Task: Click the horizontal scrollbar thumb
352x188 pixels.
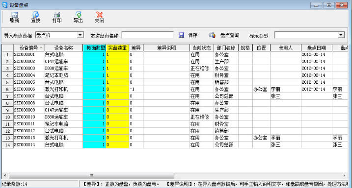Action: [91, 175]
